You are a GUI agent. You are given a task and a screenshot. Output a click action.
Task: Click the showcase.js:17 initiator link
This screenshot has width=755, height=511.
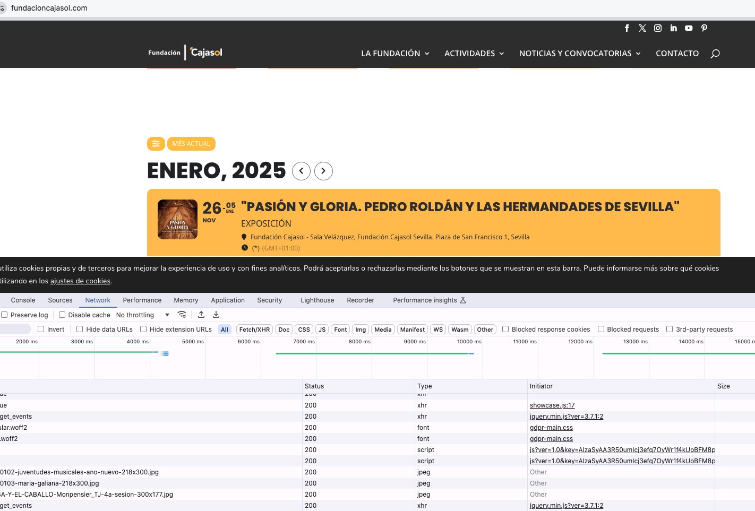[552, 405]
